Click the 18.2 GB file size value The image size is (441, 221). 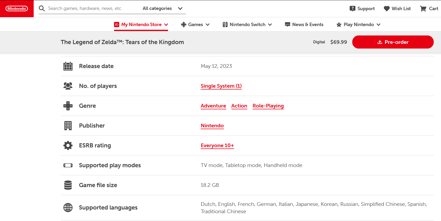210,185
